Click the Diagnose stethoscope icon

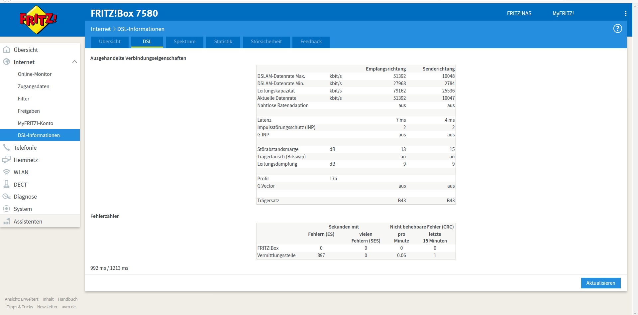click(x=6, y=197)
